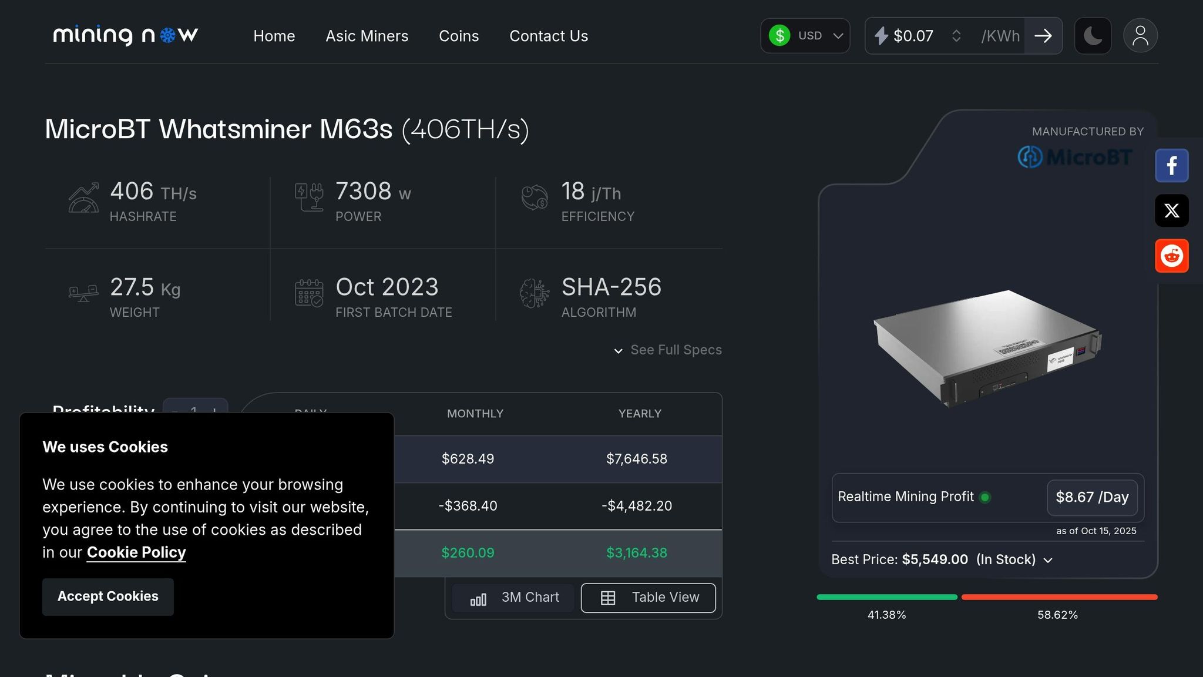Toggle dark mode moon switch
The image size is (1203, 677).
1093,36
